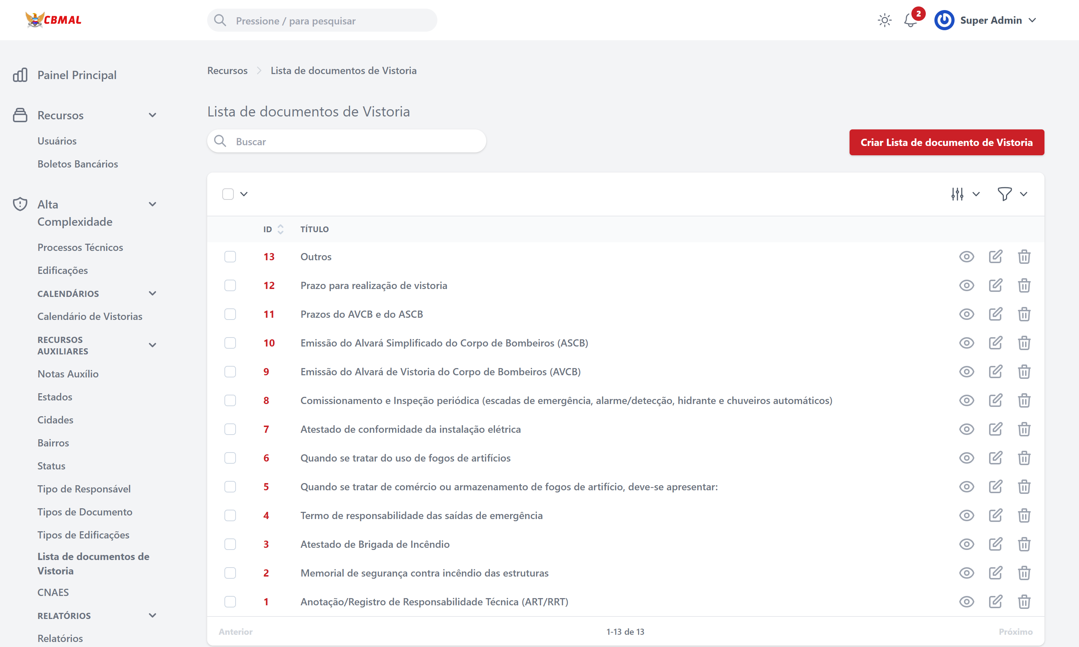This screenshot has height=647, width=1079.
Task: Open the Recursos breadcrumb link
Action: pyautogui.click(x=227, y=70)
